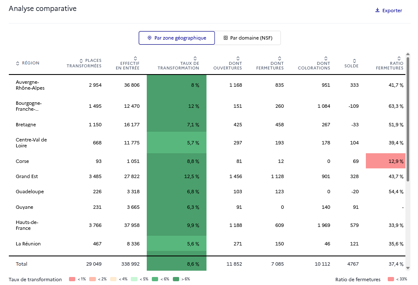This screenshot has width=418, height=285.
Task: Click places transformées value 2 954
Action: pyautogui.click(x=95, y=85)
